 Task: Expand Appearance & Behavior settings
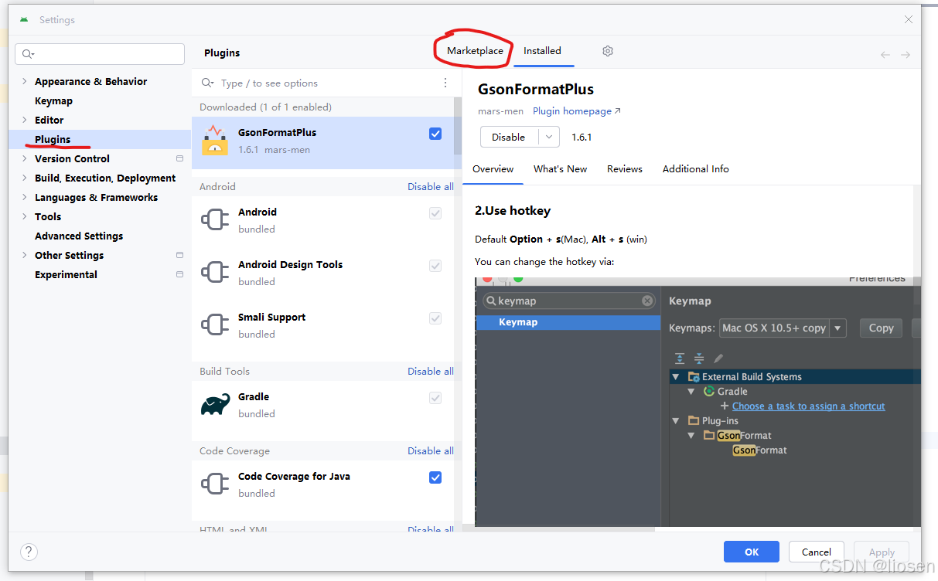(24, 81)
